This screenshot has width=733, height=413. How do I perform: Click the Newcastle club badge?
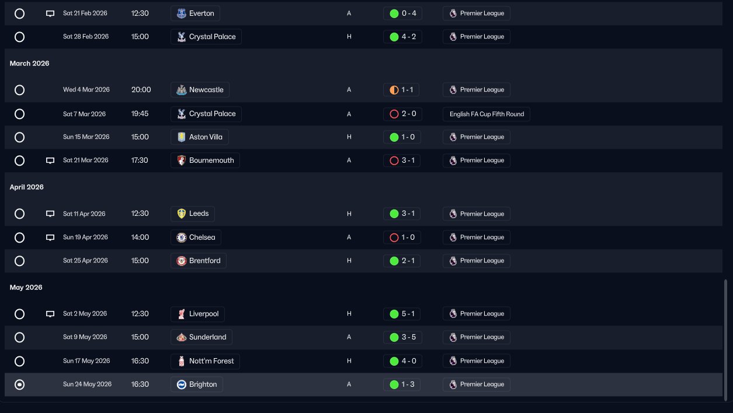pyautogui.click(x=182, y=90)
